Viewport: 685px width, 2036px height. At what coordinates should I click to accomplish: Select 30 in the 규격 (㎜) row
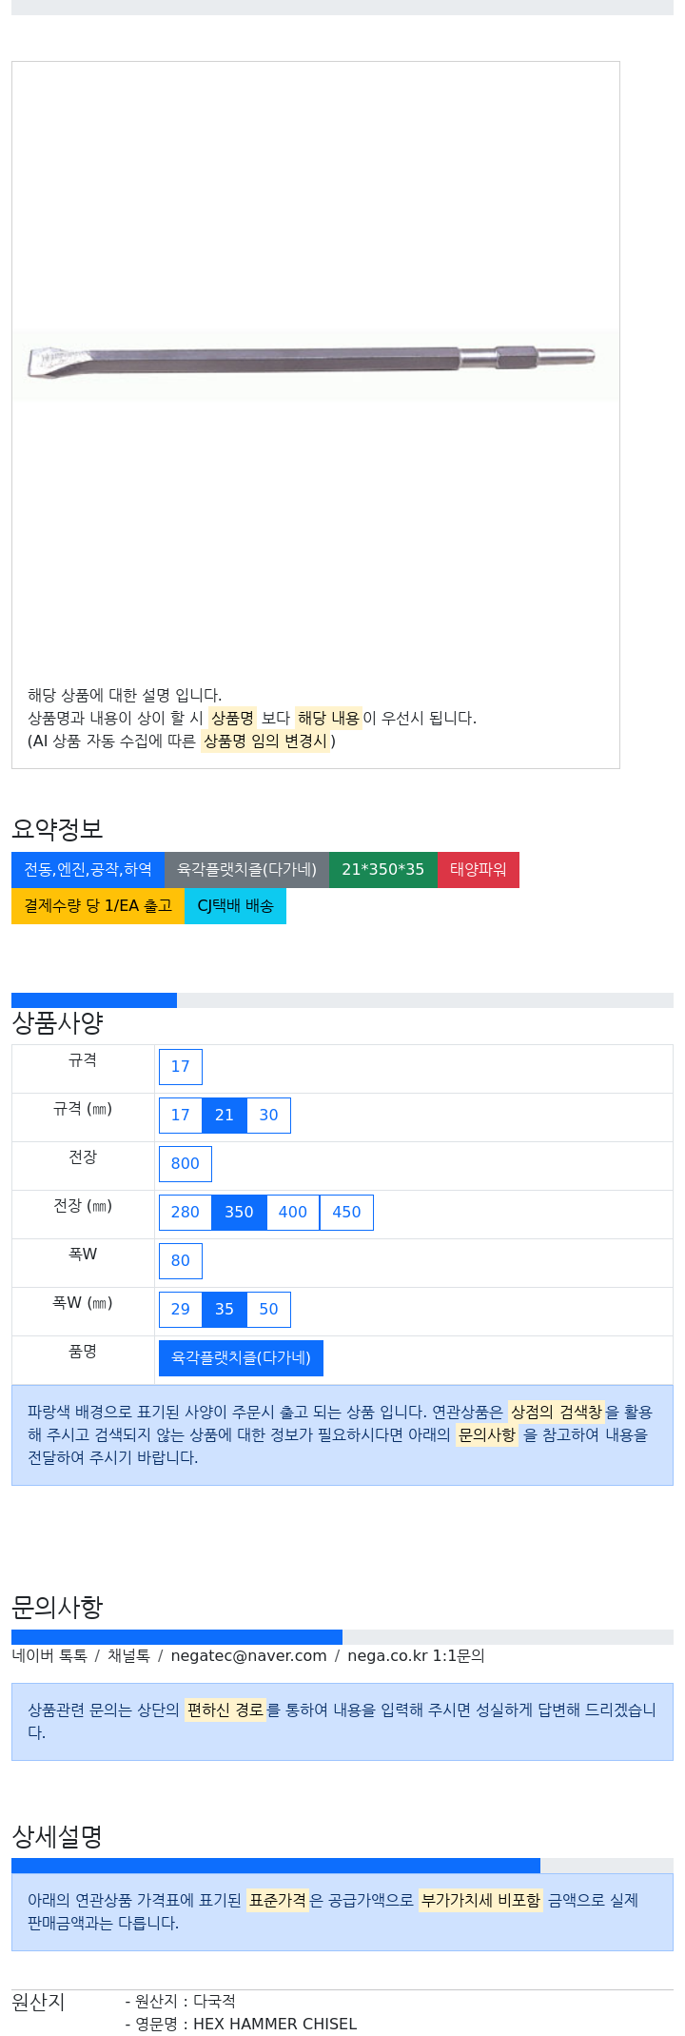tap(269, 1116)
